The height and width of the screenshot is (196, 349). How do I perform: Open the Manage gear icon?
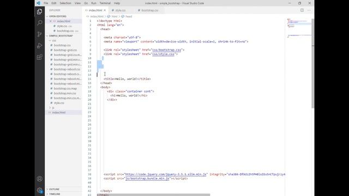pos(40,190)
